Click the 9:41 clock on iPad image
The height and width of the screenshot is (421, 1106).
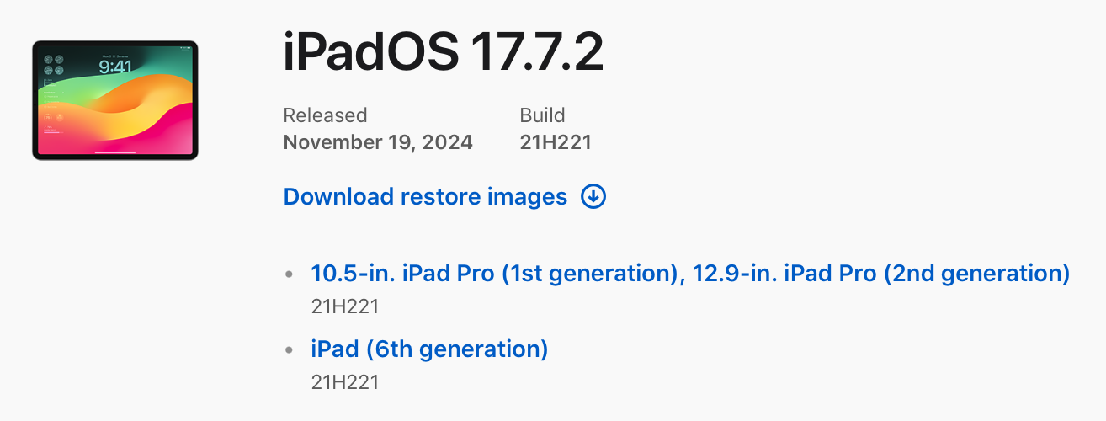click(114, 66)
